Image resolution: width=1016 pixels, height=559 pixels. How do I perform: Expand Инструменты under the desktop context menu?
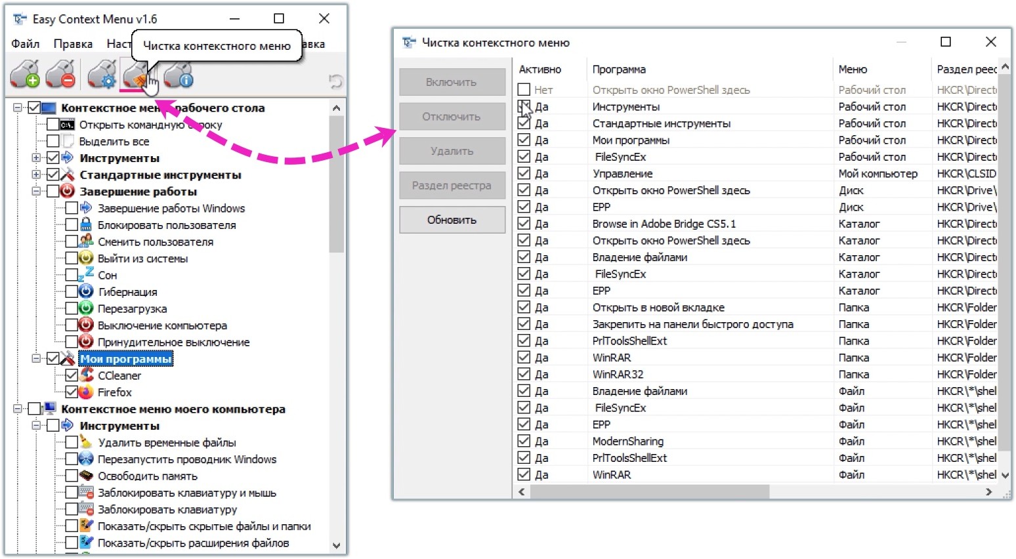[36, 158]
